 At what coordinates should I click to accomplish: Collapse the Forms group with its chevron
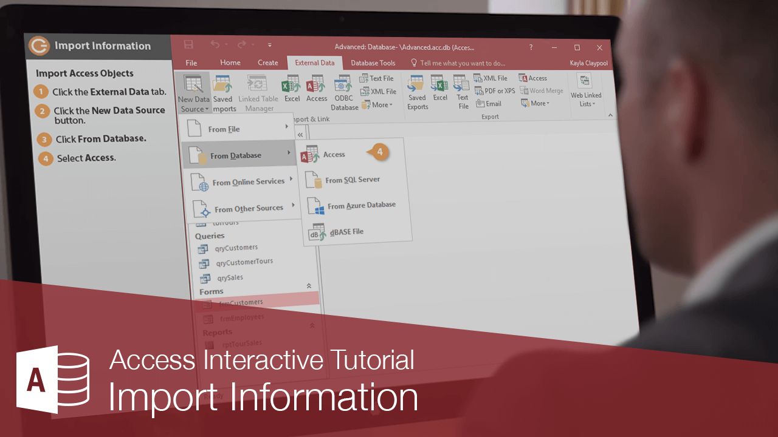(x=309, y=285)
